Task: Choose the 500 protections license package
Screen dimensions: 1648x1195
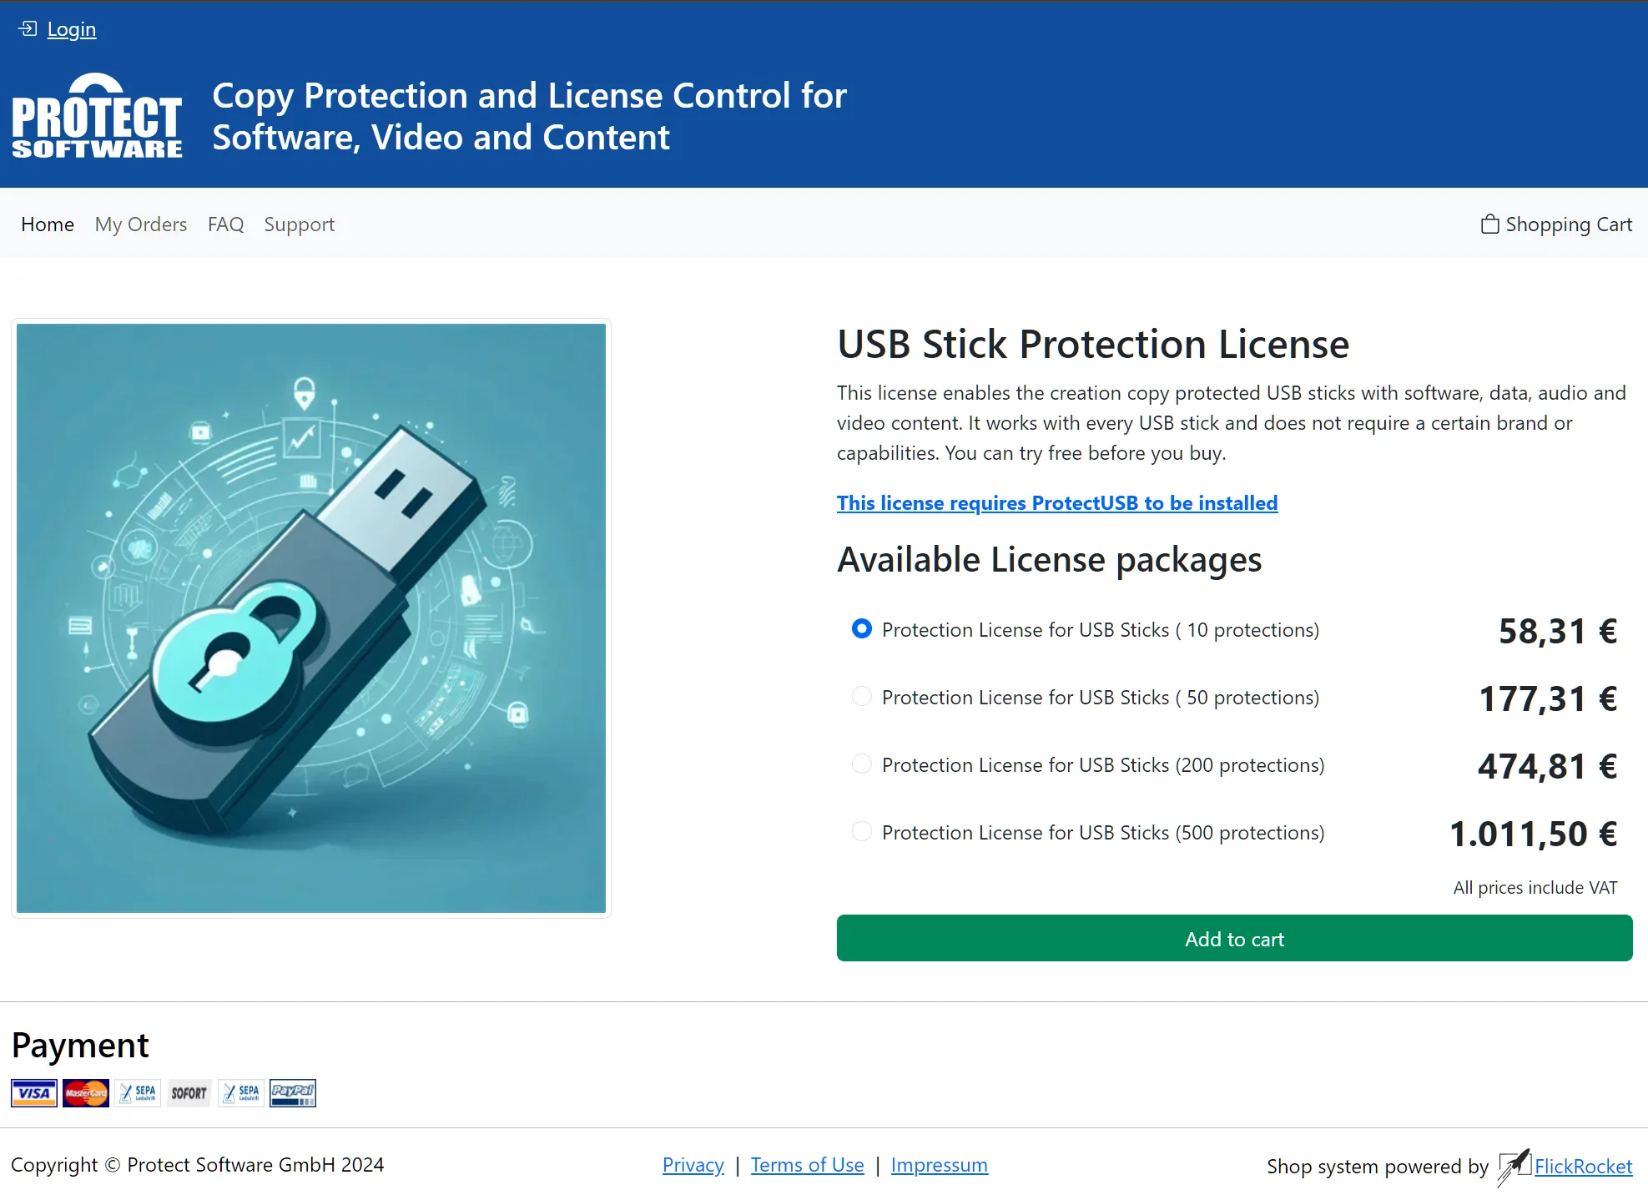Action: [x=860, y=831]
